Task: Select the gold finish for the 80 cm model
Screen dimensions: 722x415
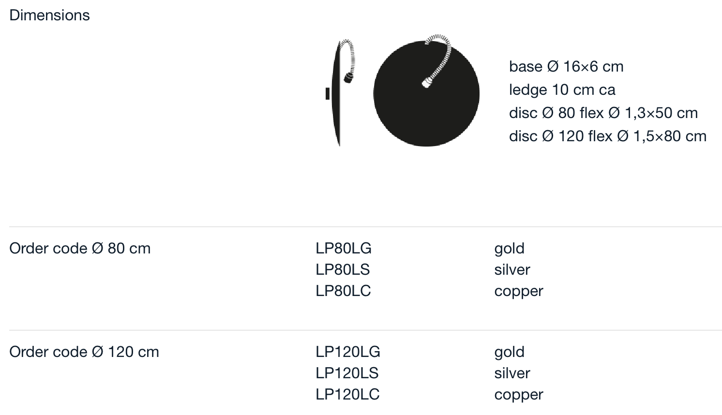Action: tap(509, 248)
